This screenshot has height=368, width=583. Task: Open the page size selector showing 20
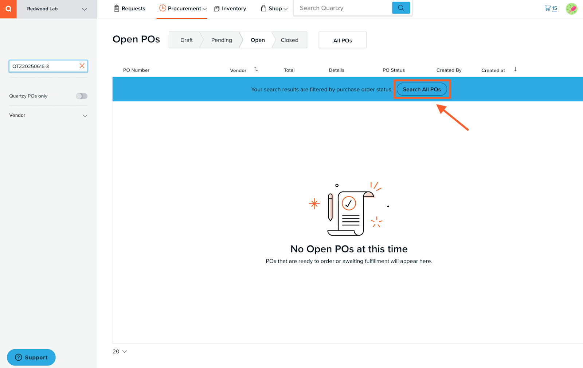click(120, 351)
